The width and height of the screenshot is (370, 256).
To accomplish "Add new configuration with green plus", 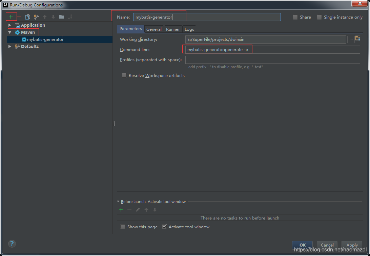I will (x=11, y=17).
